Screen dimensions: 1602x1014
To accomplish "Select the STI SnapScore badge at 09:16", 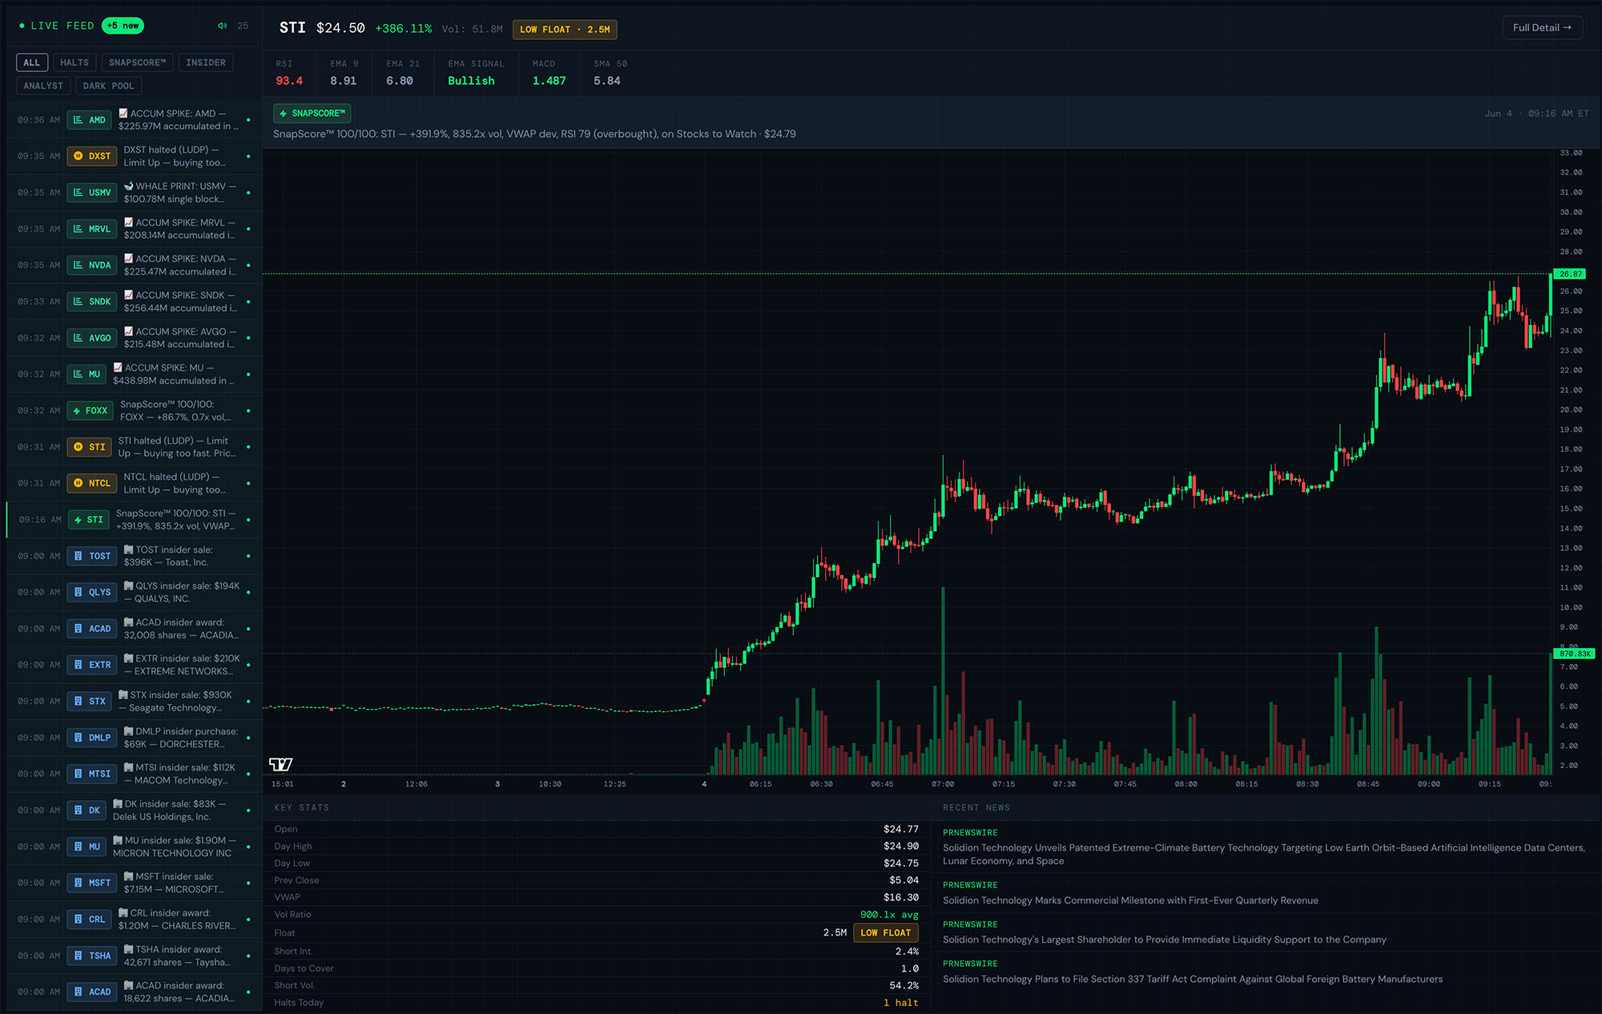I will coord(89,520).
